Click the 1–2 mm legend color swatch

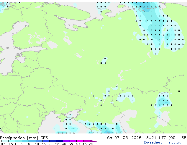click(x=19, y=141)
